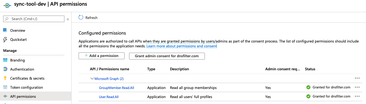Click the Certificates & secrets key icon
The width and height of the screenshot is (366, 104).
[x=5, y=78]
